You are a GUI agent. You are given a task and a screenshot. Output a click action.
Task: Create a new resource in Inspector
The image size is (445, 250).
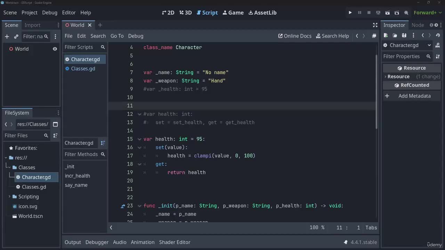click(386, 35)
